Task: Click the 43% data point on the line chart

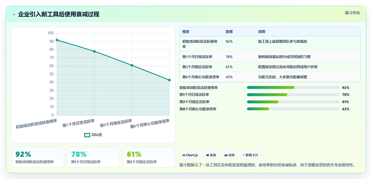Action: 169,80
